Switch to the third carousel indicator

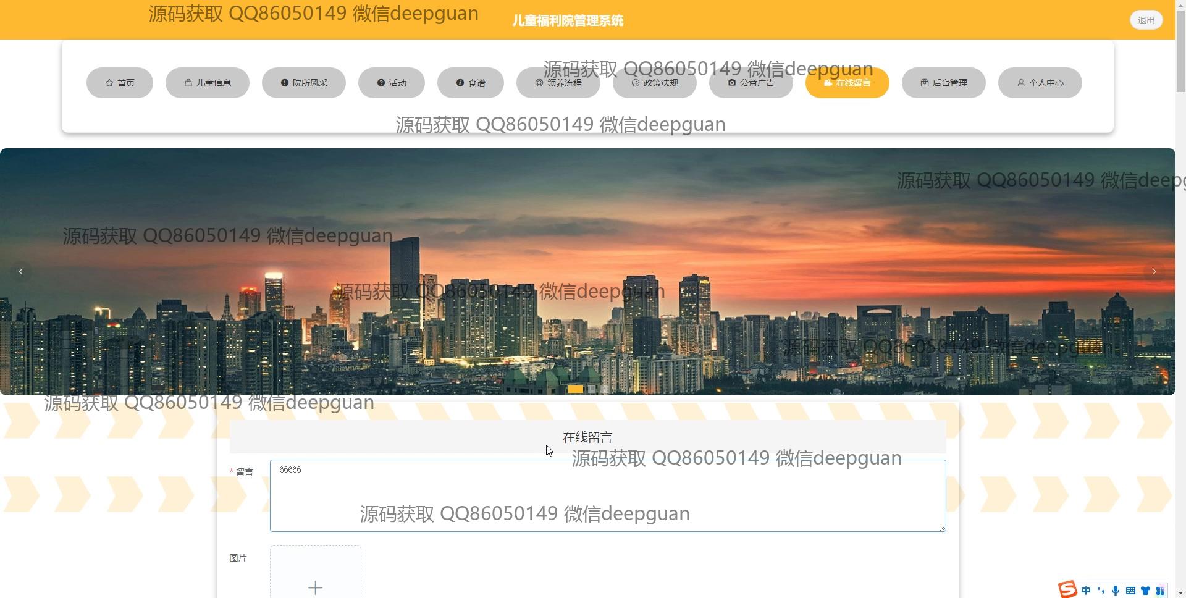coord(604,389)
